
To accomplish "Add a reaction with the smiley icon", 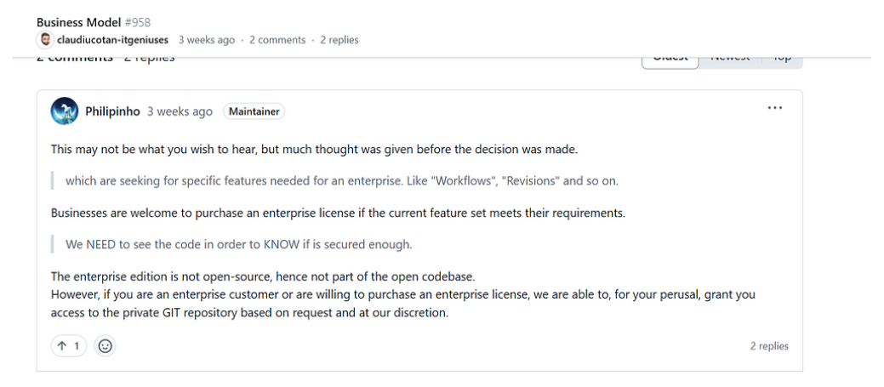I will (105, 346).
